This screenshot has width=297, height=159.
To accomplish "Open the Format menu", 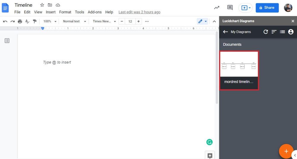I will (x=65, y=12).
